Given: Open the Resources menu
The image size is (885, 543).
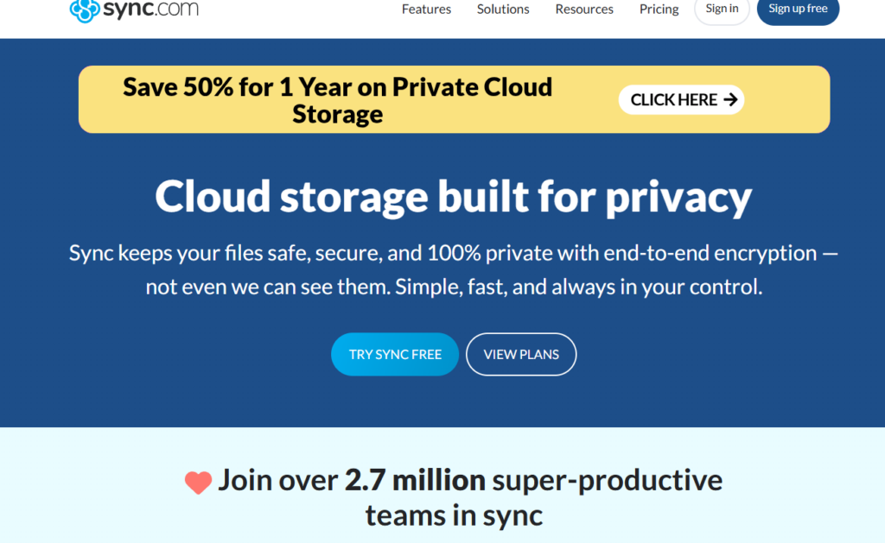Looking at the screenshot, I should [584, 9].
